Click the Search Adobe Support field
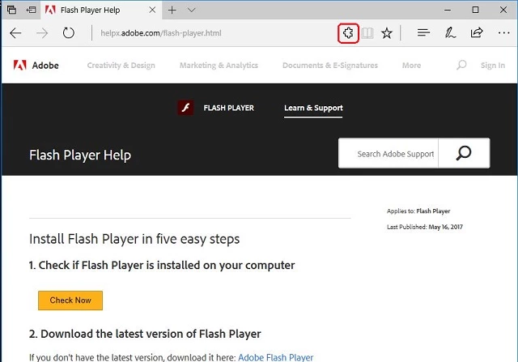Viewport: 518px width, 362px height. click(x=388, y=153)
